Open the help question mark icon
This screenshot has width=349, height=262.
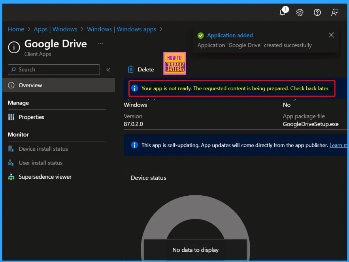pos(317,12)
